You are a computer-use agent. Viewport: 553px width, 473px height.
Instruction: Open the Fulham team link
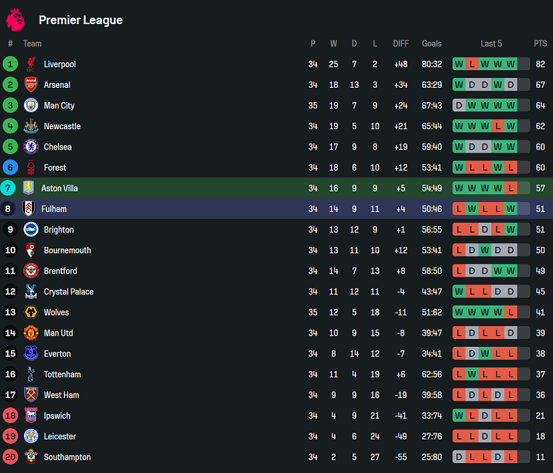click(x=54, y=209)
